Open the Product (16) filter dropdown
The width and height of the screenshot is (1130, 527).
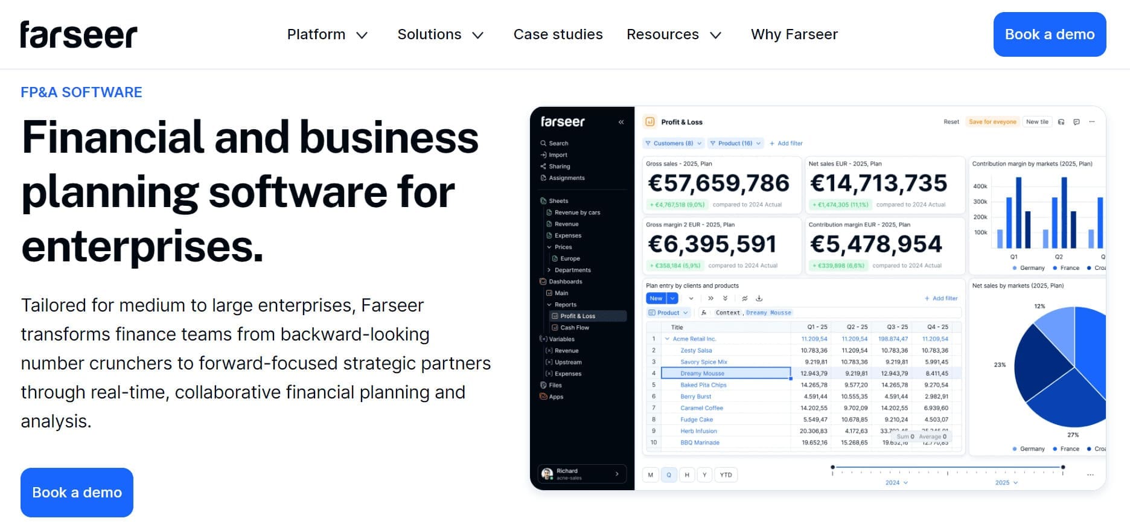pyautogui.click(x=735, y=144)
